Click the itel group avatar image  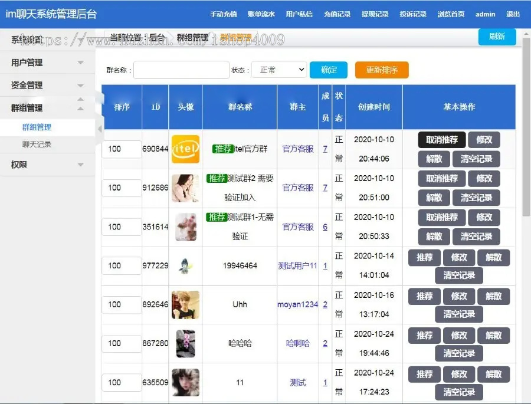tap(186, 149)
